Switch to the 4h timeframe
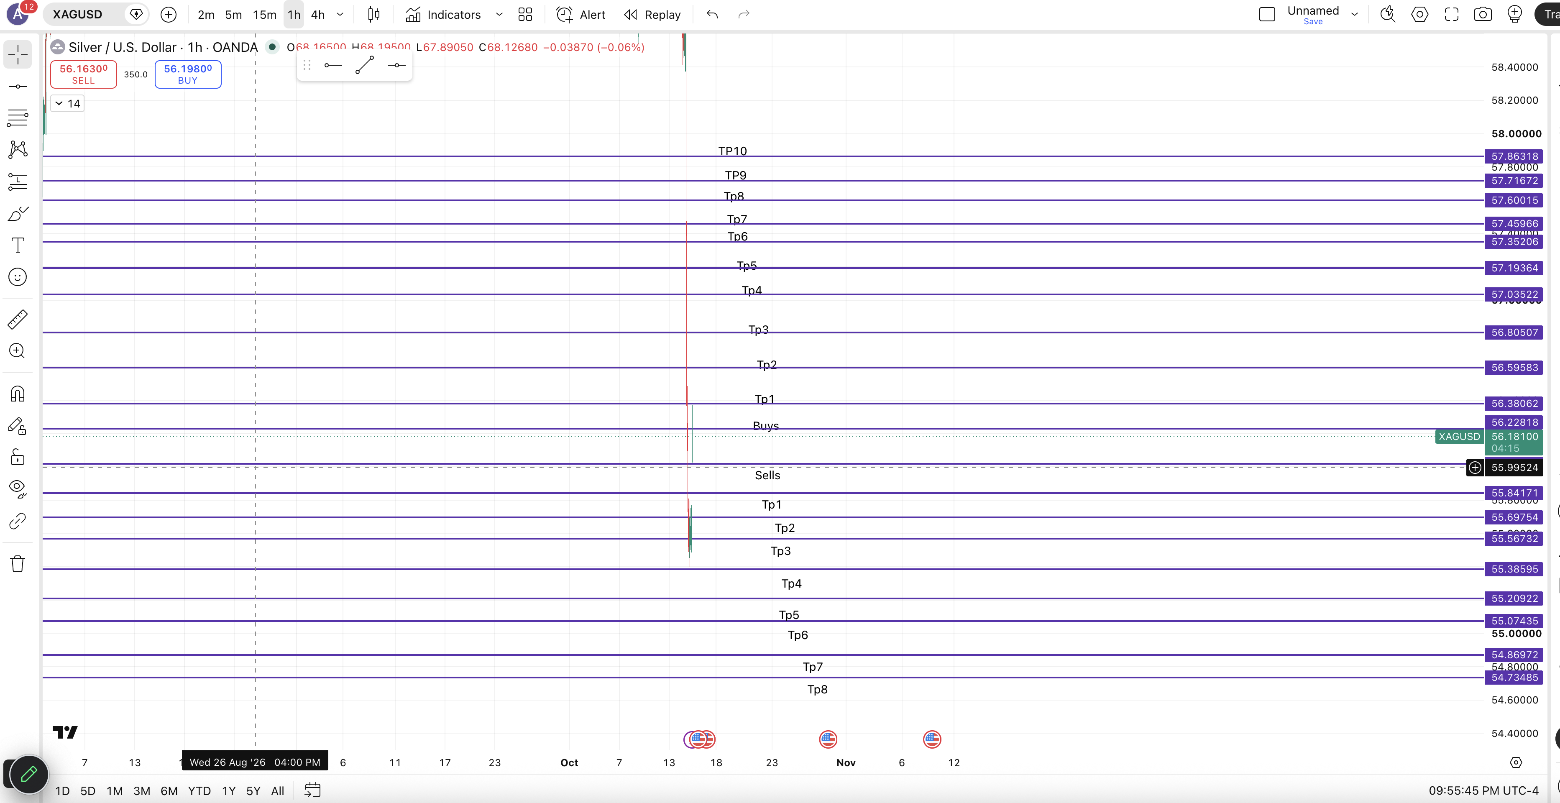Screen dimensions: 1560x803 [x=318, y=15]
